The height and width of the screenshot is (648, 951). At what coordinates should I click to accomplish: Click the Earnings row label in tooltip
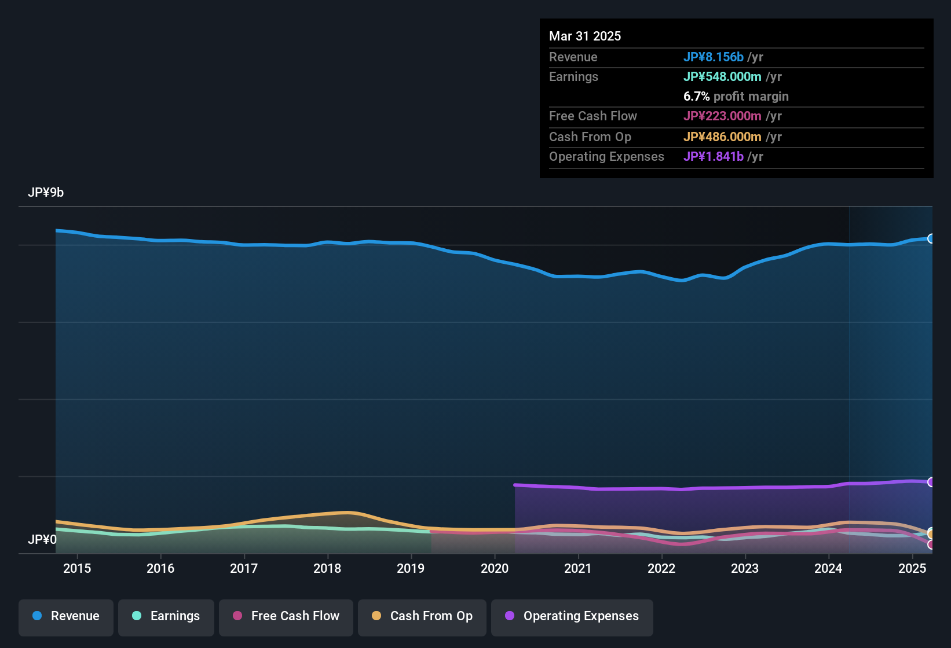click(573, 76)
